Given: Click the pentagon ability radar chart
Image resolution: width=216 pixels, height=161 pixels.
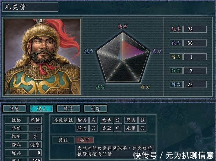Looking at the screenshot, I should point(123,57).
